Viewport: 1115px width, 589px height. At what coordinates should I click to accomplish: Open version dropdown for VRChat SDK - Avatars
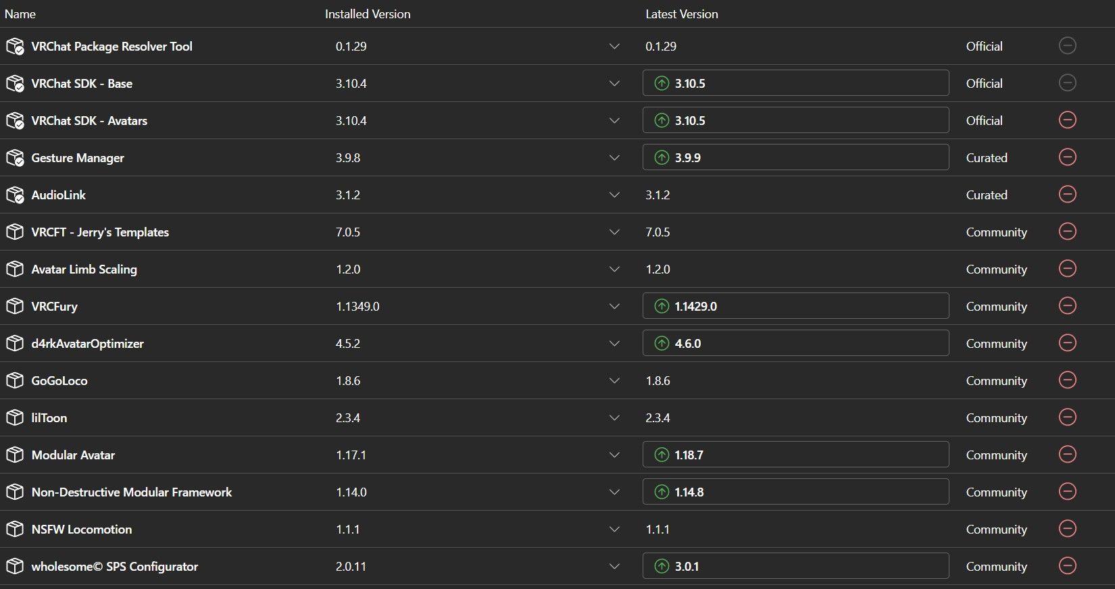(614, 121)
